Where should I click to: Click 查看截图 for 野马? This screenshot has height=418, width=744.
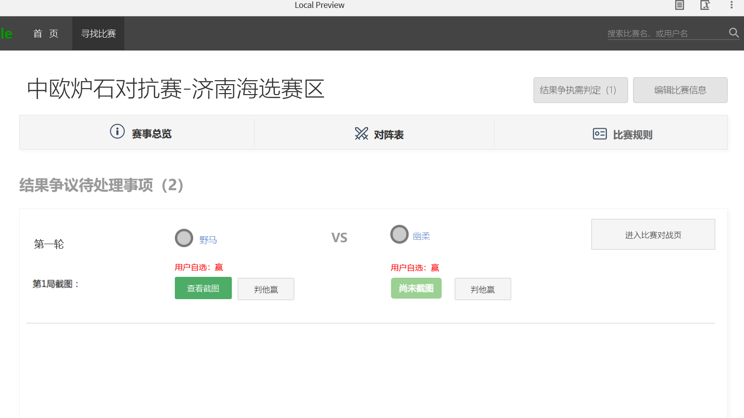[203, 288]
